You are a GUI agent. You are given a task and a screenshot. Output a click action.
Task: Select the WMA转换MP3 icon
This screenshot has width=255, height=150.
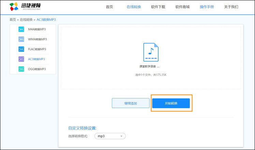click(x=21, y=39)
